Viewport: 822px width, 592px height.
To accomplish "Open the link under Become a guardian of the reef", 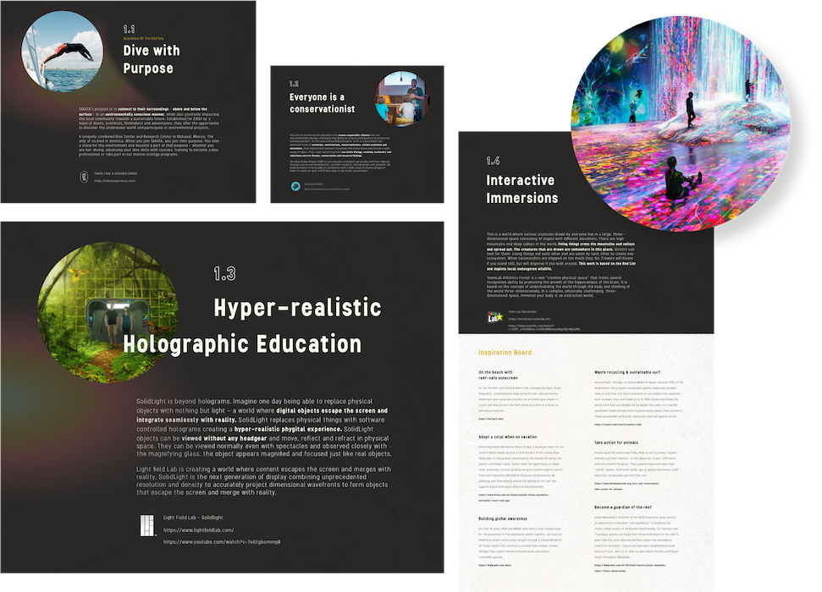I will [x=630, y=567].
